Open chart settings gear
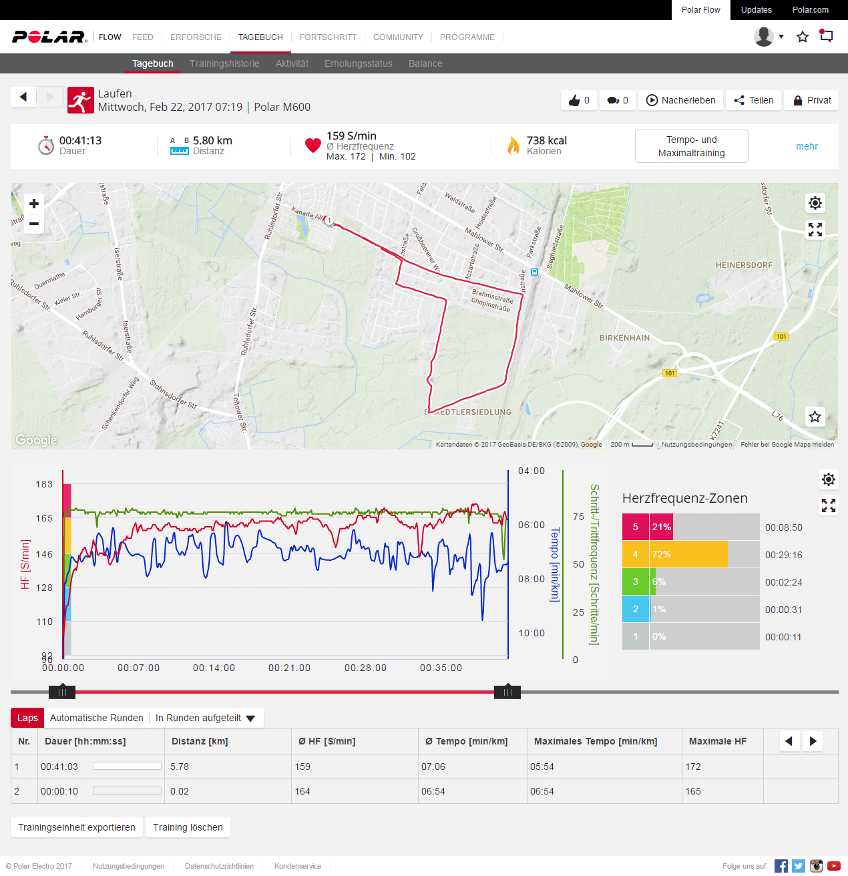The width and height of the screenshot is (848, 876). tap(829, 479)
